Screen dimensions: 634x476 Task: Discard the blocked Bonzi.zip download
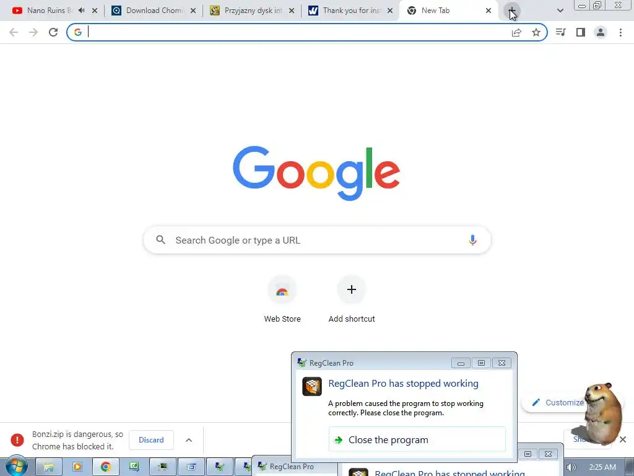151,440
